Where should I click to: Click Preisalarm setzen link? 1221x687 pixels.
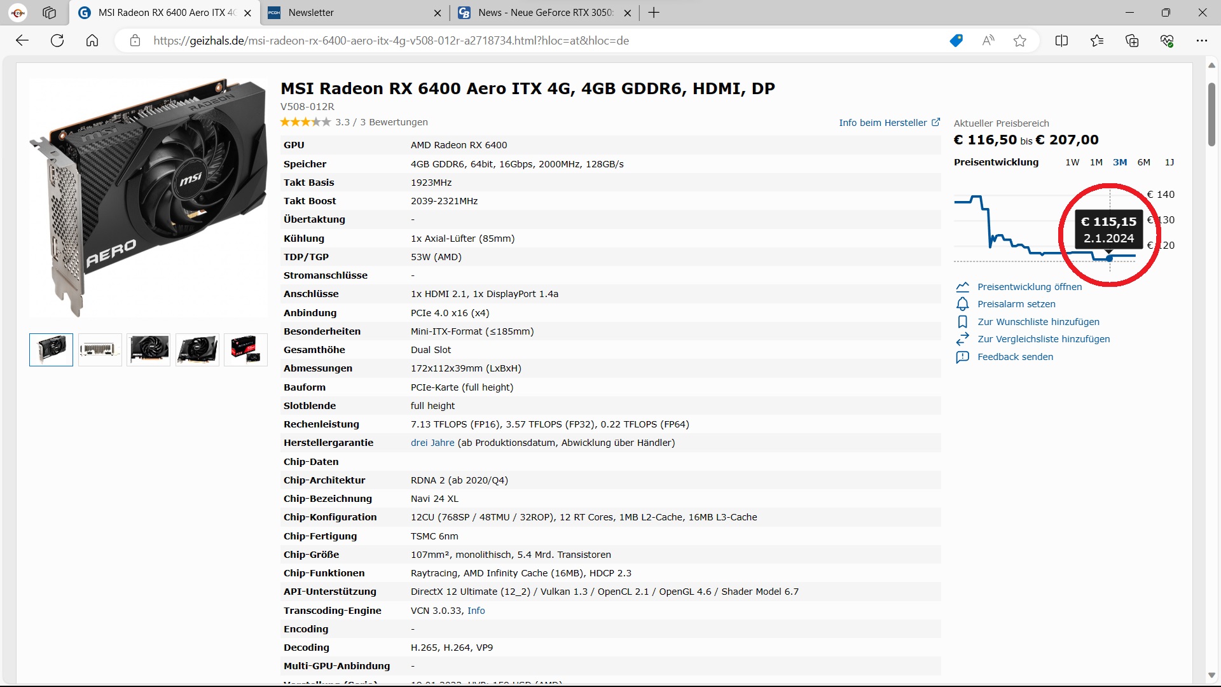pyautogui.click(x=1016, y=304)
